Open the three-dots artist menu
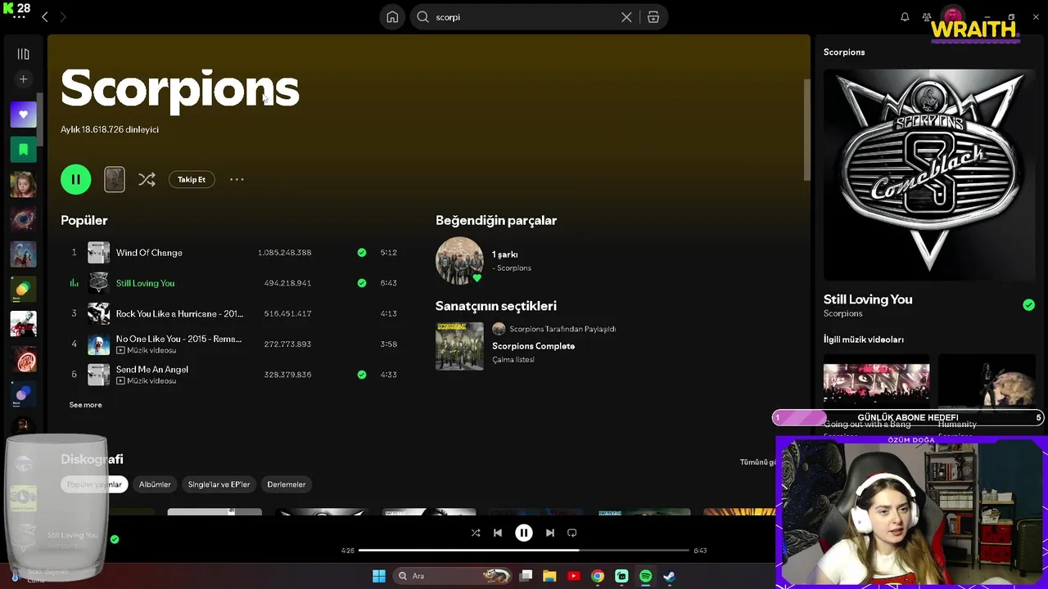This screenshot has height=589, width=1048. pyautogui.click(x=237, y=179)
